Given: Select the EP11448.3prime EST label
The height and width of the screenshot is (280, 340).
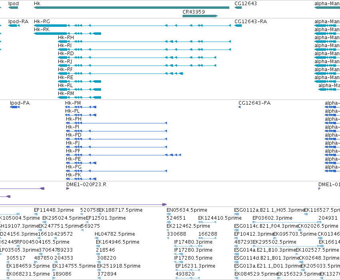Looking at the screenshot, I should pos(54,210).
